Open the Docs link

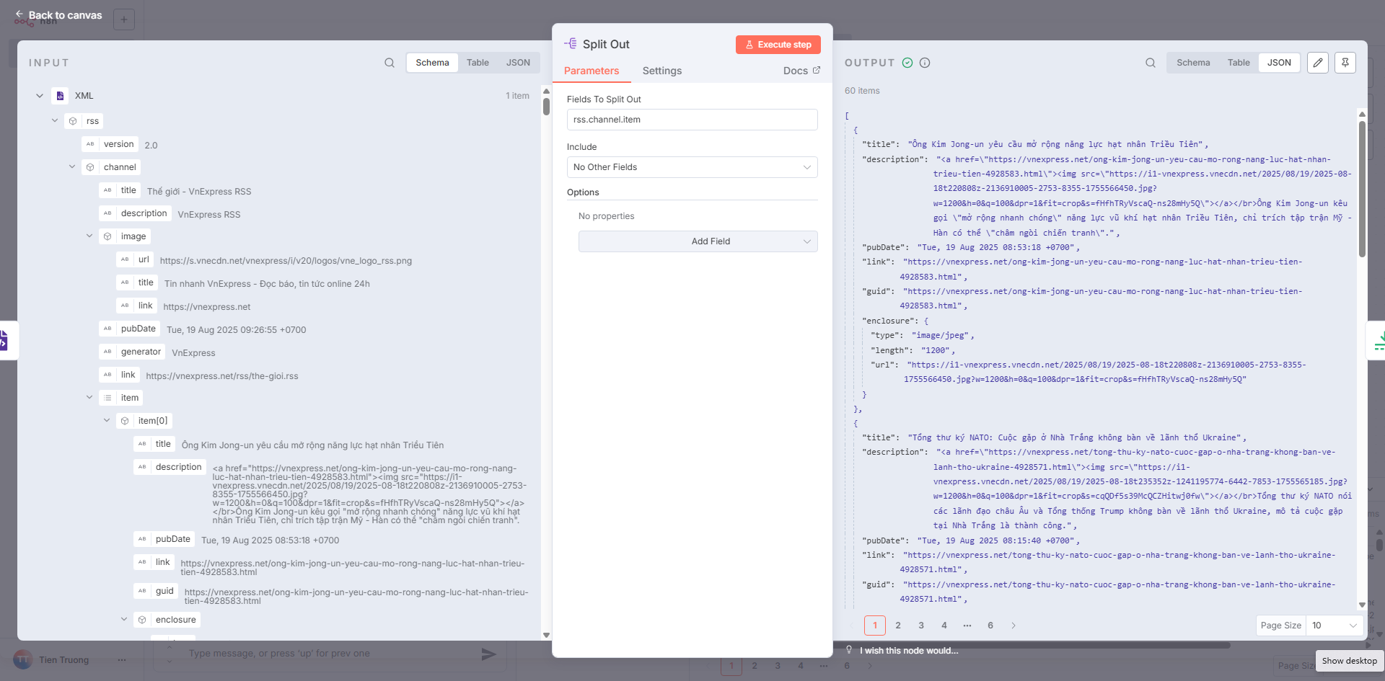(801, 71)
